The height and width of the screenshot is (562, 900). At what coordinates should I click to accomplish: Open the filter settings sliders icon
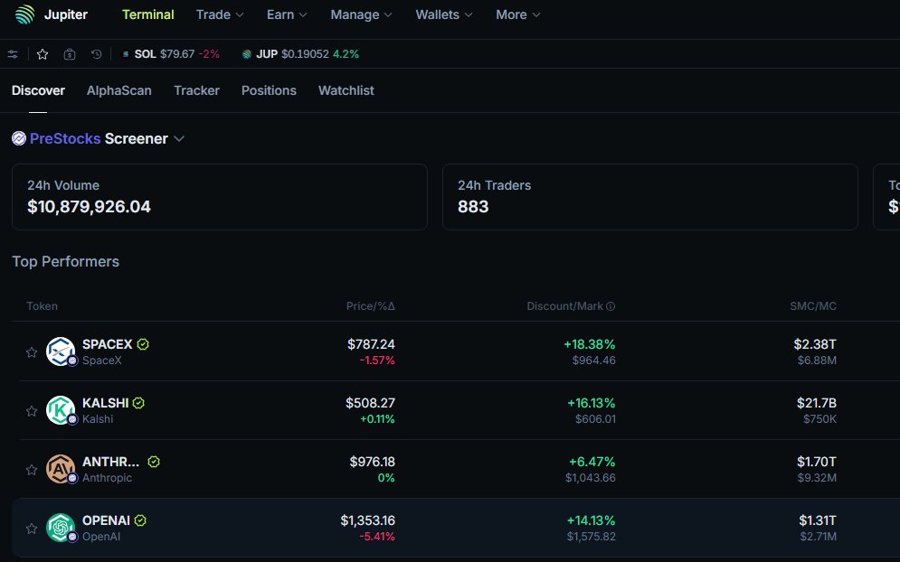[x=13, y=54]
